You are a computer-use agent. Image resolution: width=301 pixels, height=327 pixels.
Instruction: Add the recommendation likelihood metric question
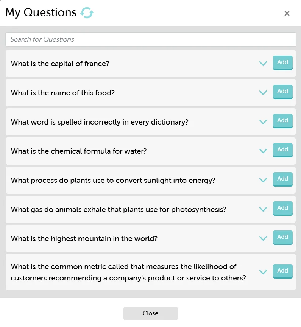click(x=282, y=271)
